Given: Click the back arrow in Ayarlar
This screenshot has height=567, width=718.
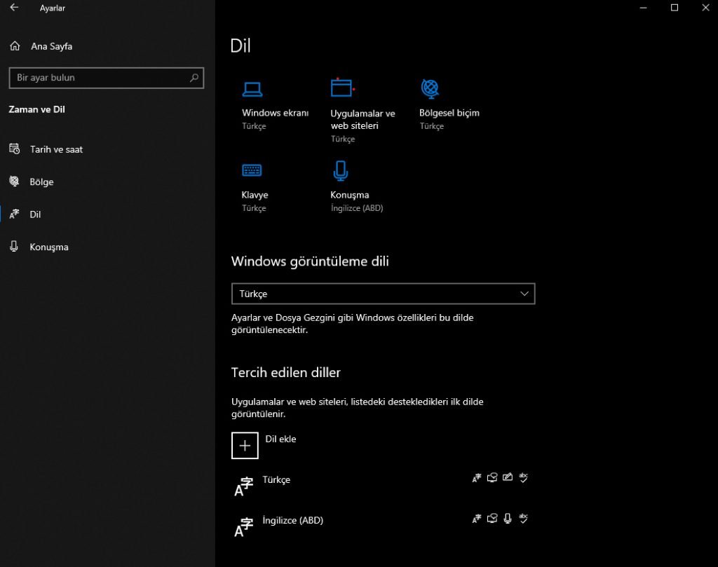Looking at the screenshot, I should pyautogui.click(x=14, y=8).
